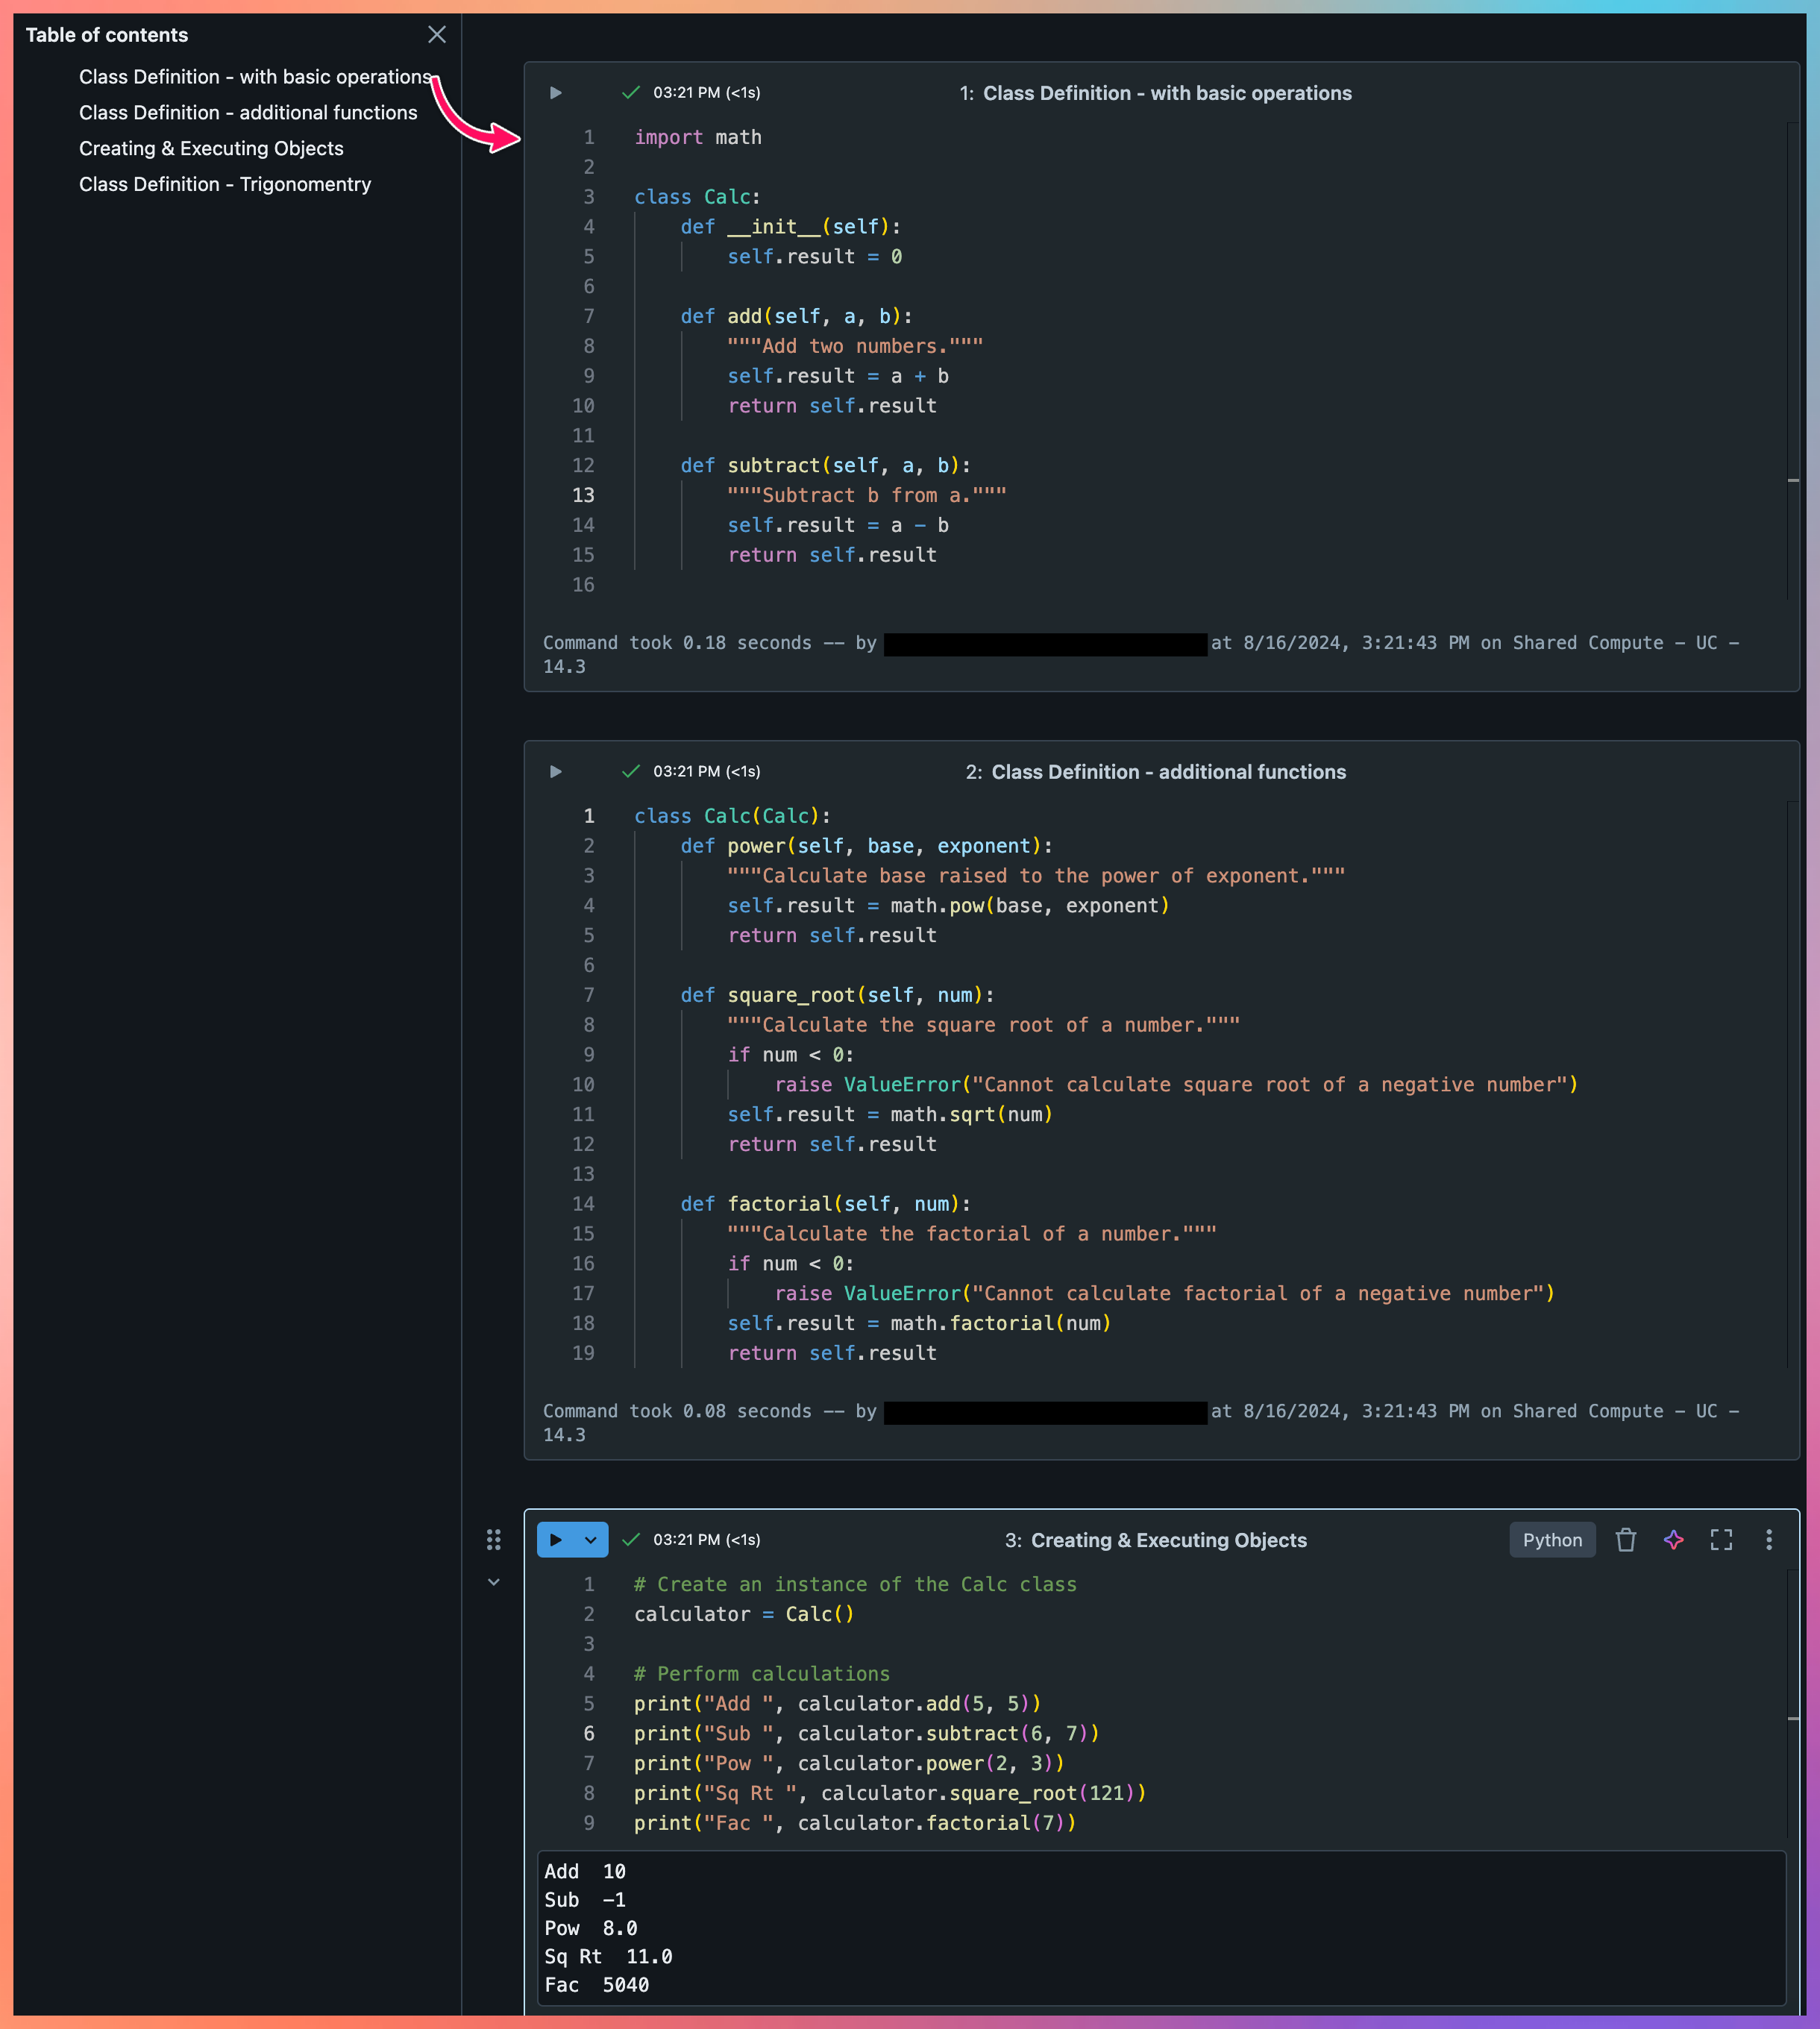
Task: Jump to 'Class Definition - additional functions' in contents
Action: [248, 113]
